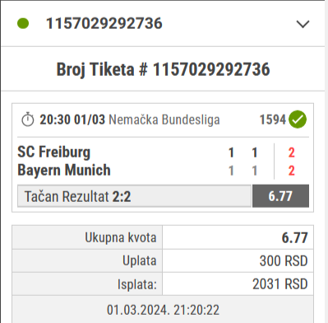The width and height of the screenshot is (328, 323).
Task: Click match time 20:30 01/03
Action: coord(72,119)
